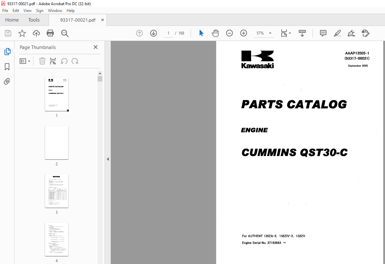Activate the Hand pan tool
This screenshot has width=385, height=264.
click(215, 33)
